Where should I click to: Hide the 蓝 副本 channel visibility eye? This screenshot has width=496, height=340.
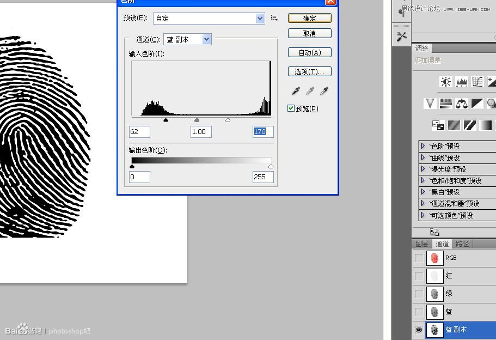click(x=419, y=330)
